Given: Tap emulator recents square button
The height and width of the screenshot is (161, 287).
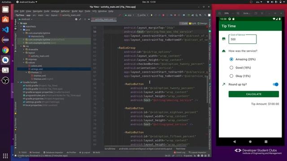Looking at the screenshot, I should (266, 141).
